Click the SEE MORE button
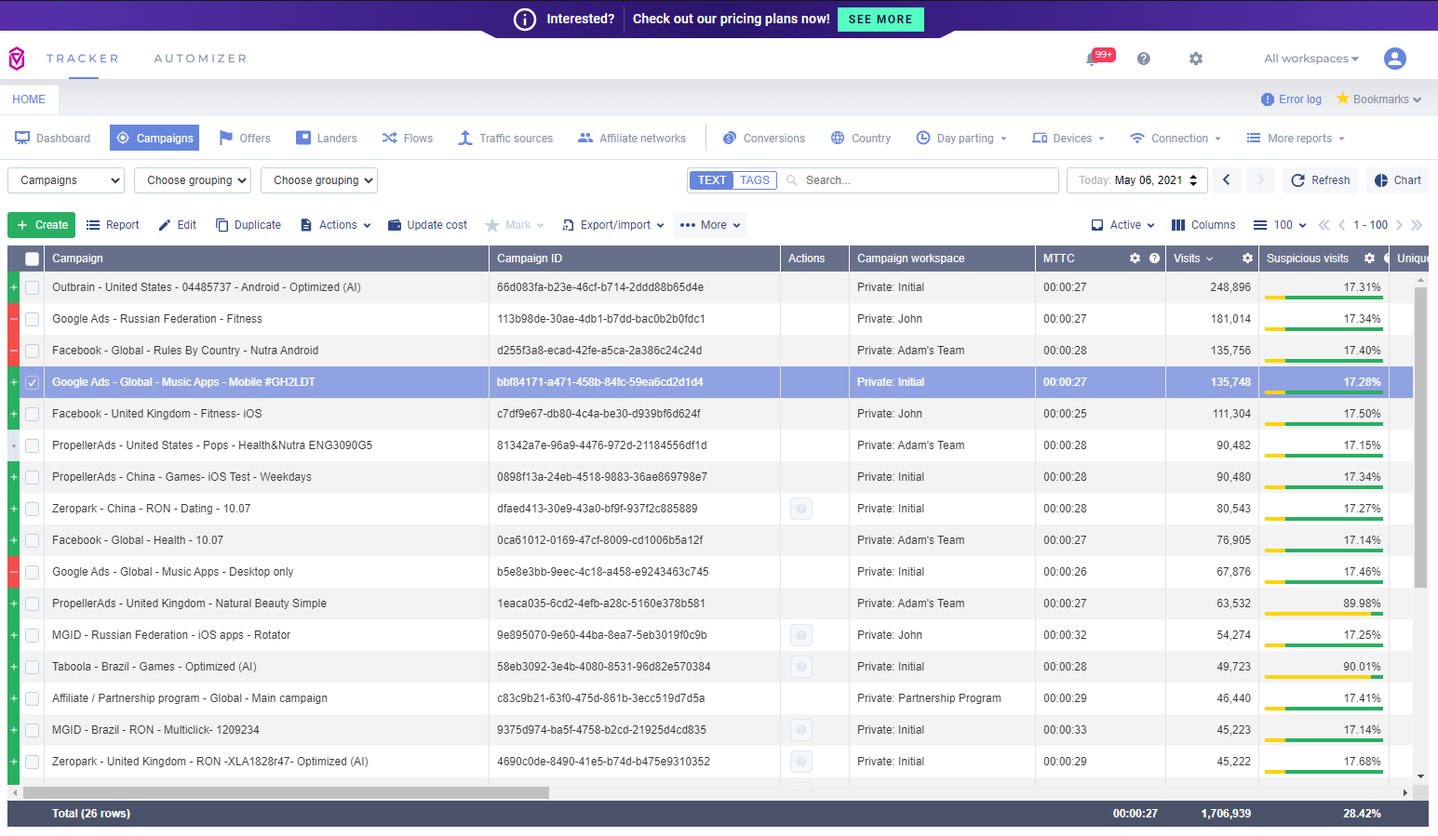Viewport: 1438px width, 836px height. [880, 20]
